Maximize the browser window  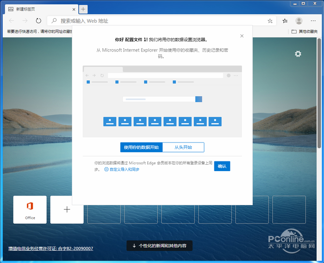[x=303, y=4]
